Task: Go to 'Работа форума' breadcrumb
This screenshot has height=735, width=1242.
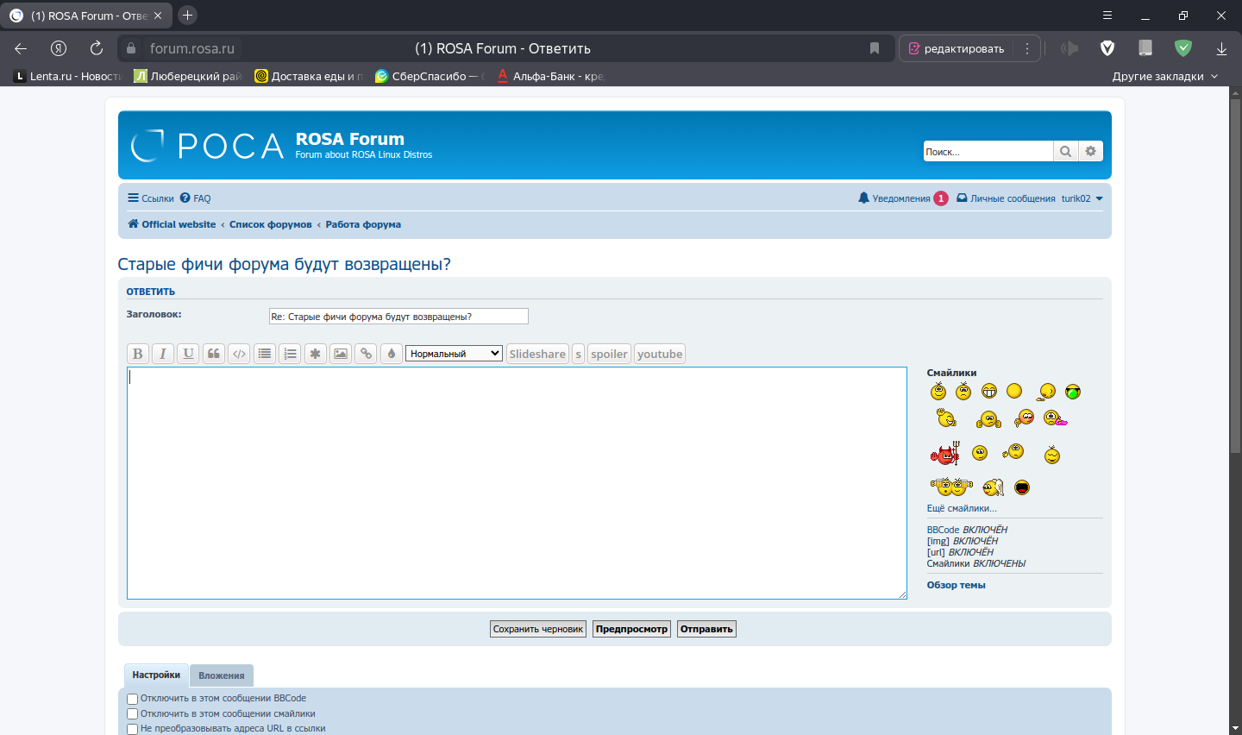Action: pyautogui.click(x=363, y=224)
